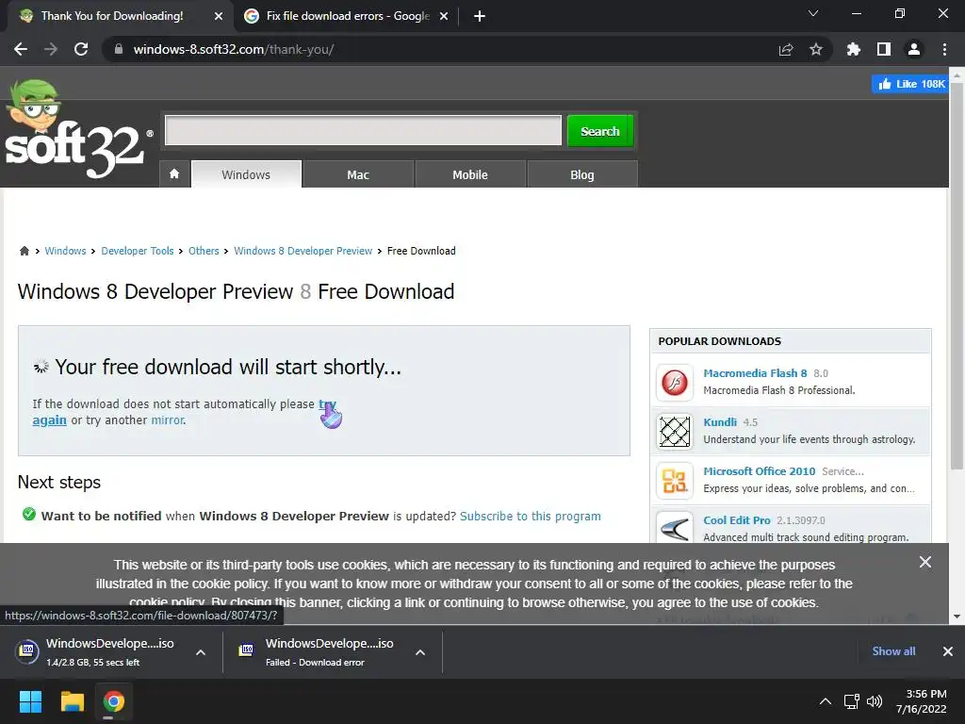The height and width of the screenshot is (724, 965).
Task: Close the downloads bar
Action: pos(948,650)
